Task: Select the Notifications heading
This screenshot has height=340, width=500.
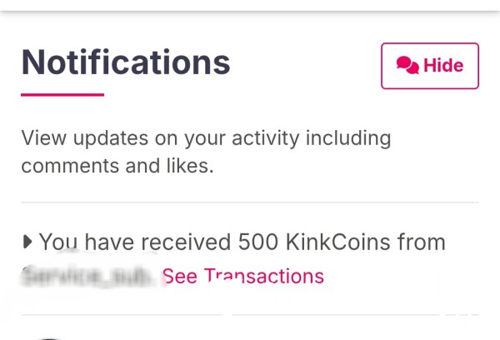Action: (126, 62)
